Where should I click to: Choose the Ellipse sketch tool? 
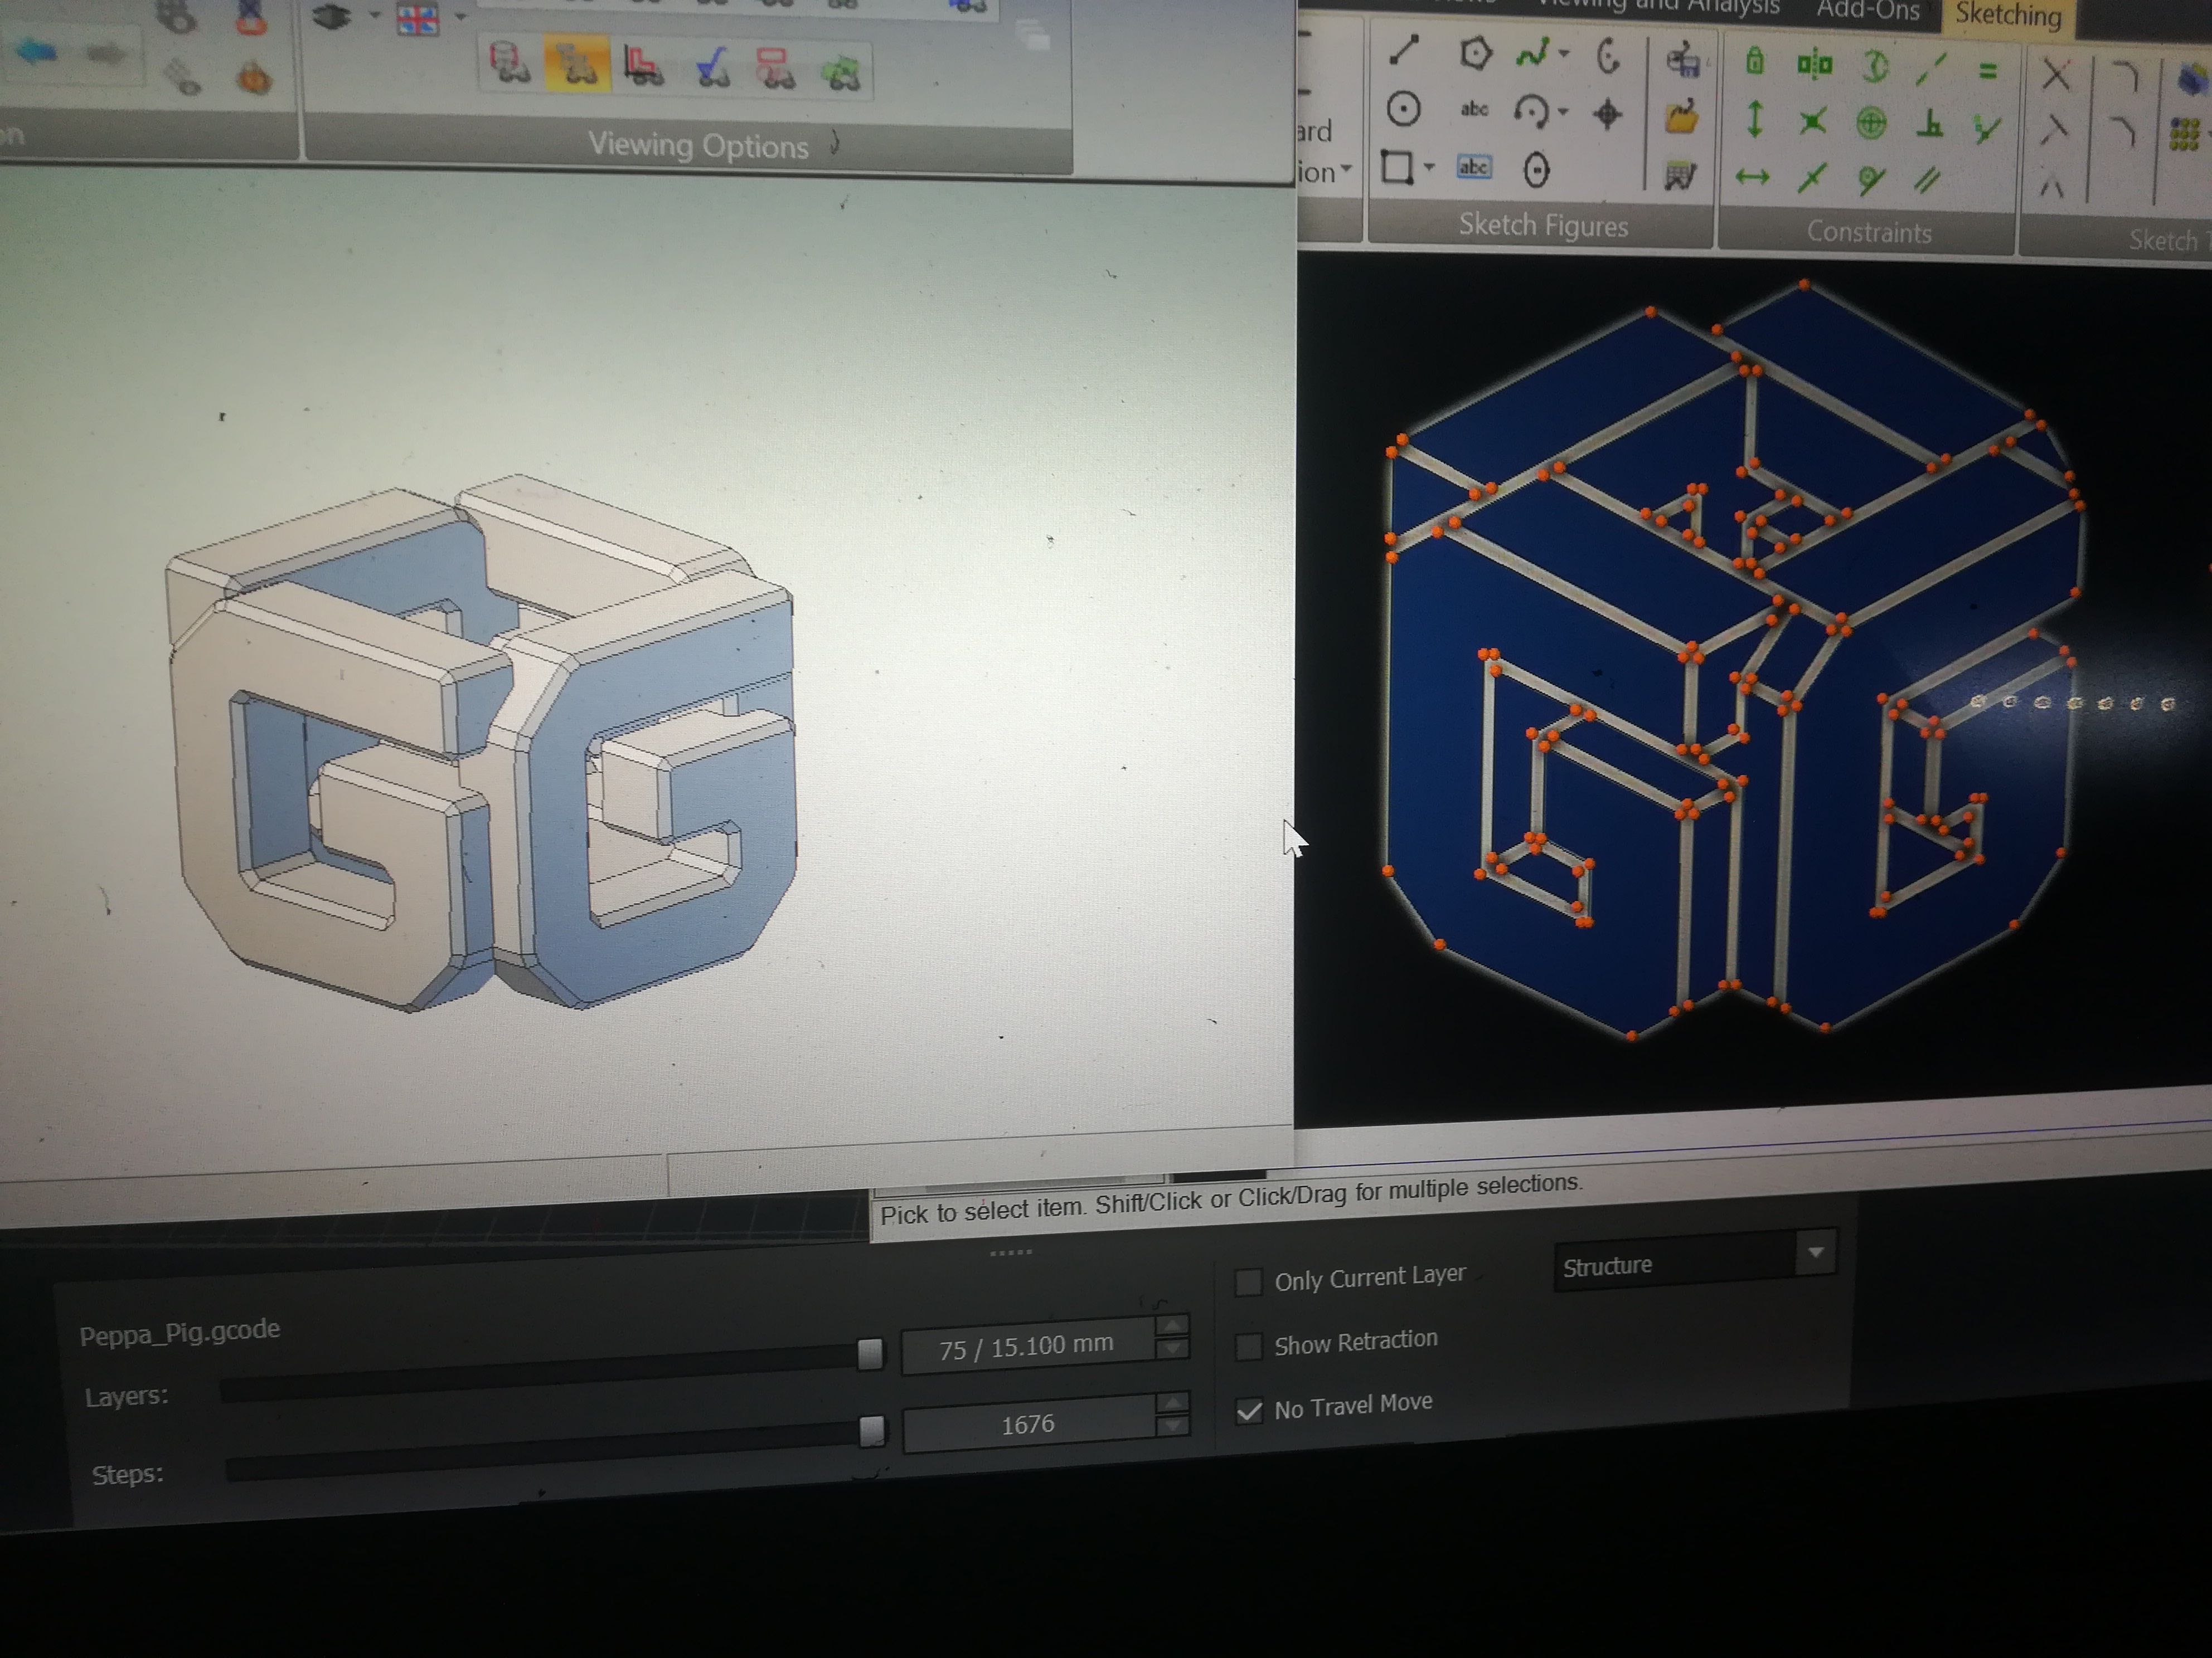[x=1536, y=170]
